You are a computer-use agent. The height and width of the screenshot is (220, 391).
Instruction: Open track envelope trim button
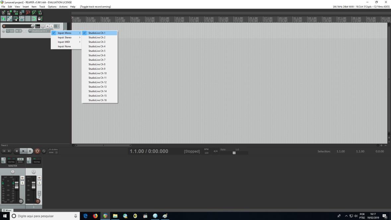(10, 31)
